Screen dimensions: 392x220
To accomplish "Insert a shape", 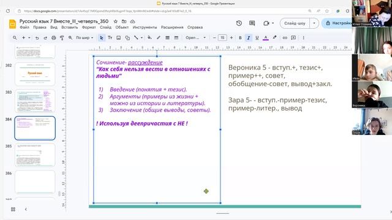I will click(x=127, y=38).
